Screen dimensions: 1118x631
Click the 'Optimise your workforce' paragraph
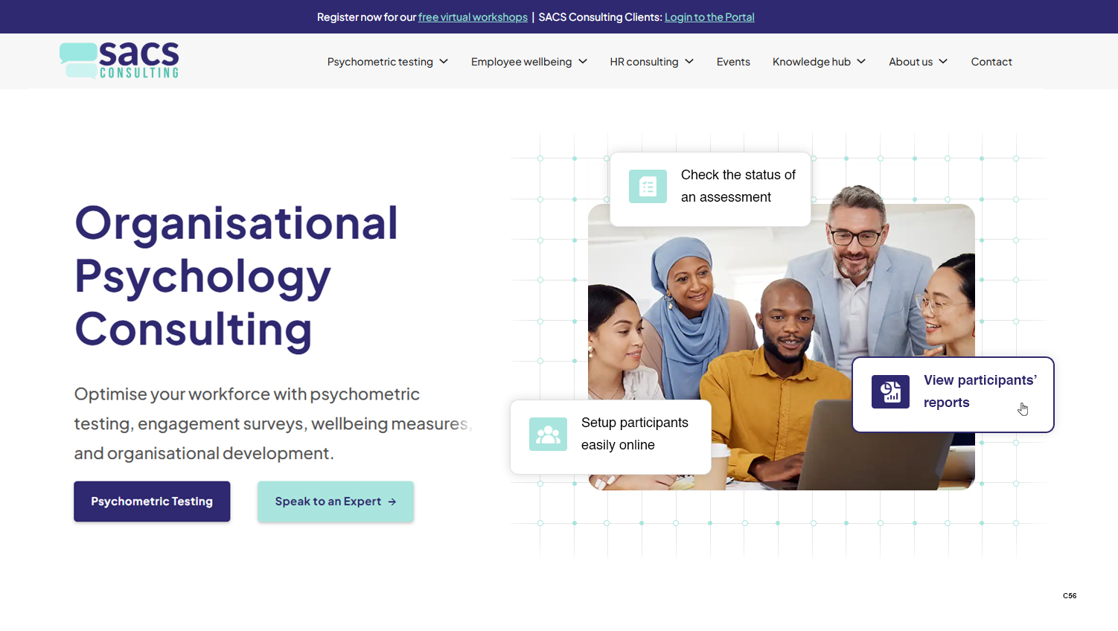tap(273, 423)
